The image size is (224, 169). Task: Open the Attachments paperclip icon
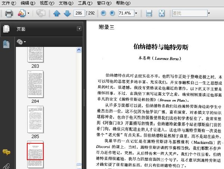click(x=6, y=166)
